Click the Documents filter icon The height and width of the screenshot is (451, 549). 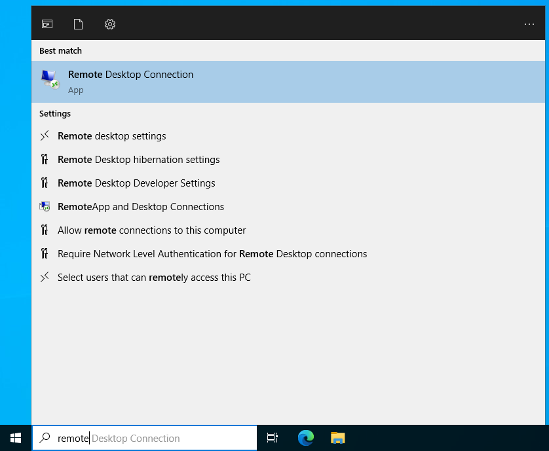pyautogui.click(x=79, y=24)
